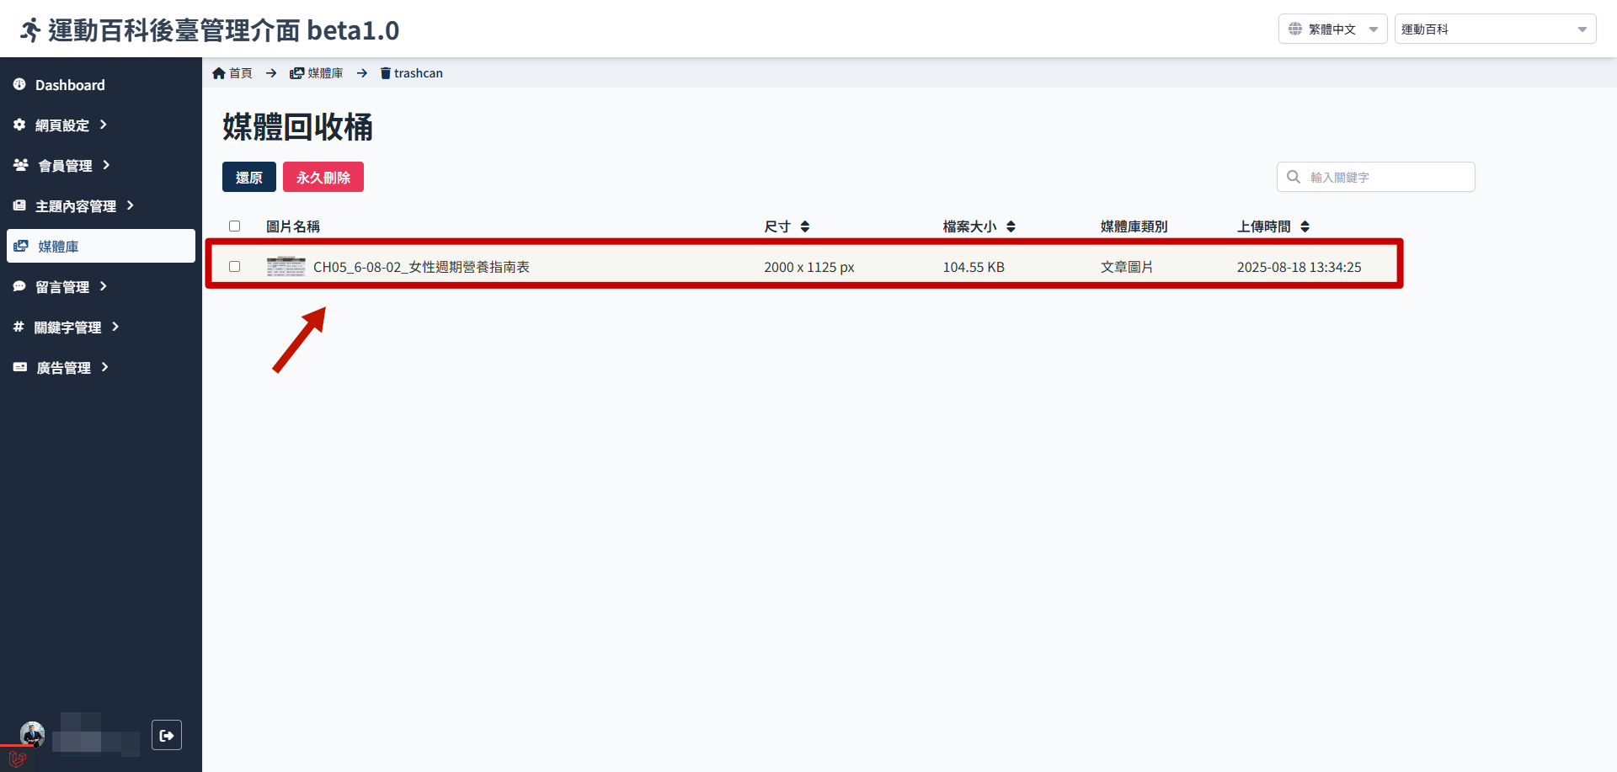Viewport: 1617px width, 772px height.
Task: Open the CH05_6-08-02 image thumbnail
Action: [286, 267]
